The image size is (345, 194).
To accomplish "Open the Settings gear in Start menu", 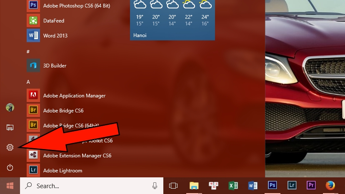I will (x=10, y=147).
